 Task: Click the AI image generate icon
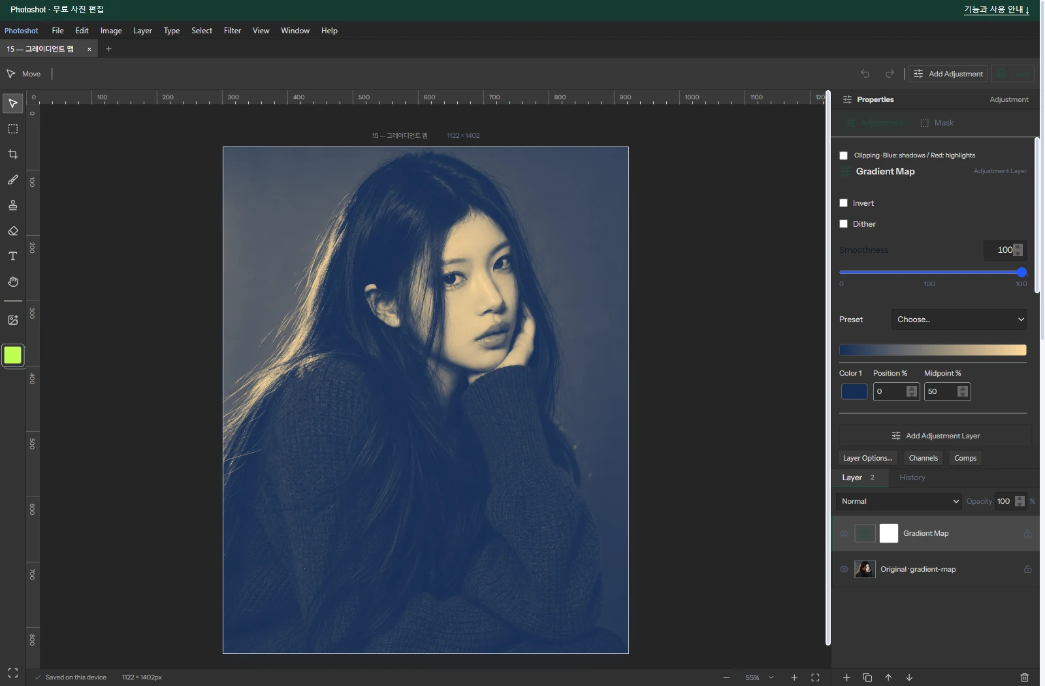(x=12, y=320)
